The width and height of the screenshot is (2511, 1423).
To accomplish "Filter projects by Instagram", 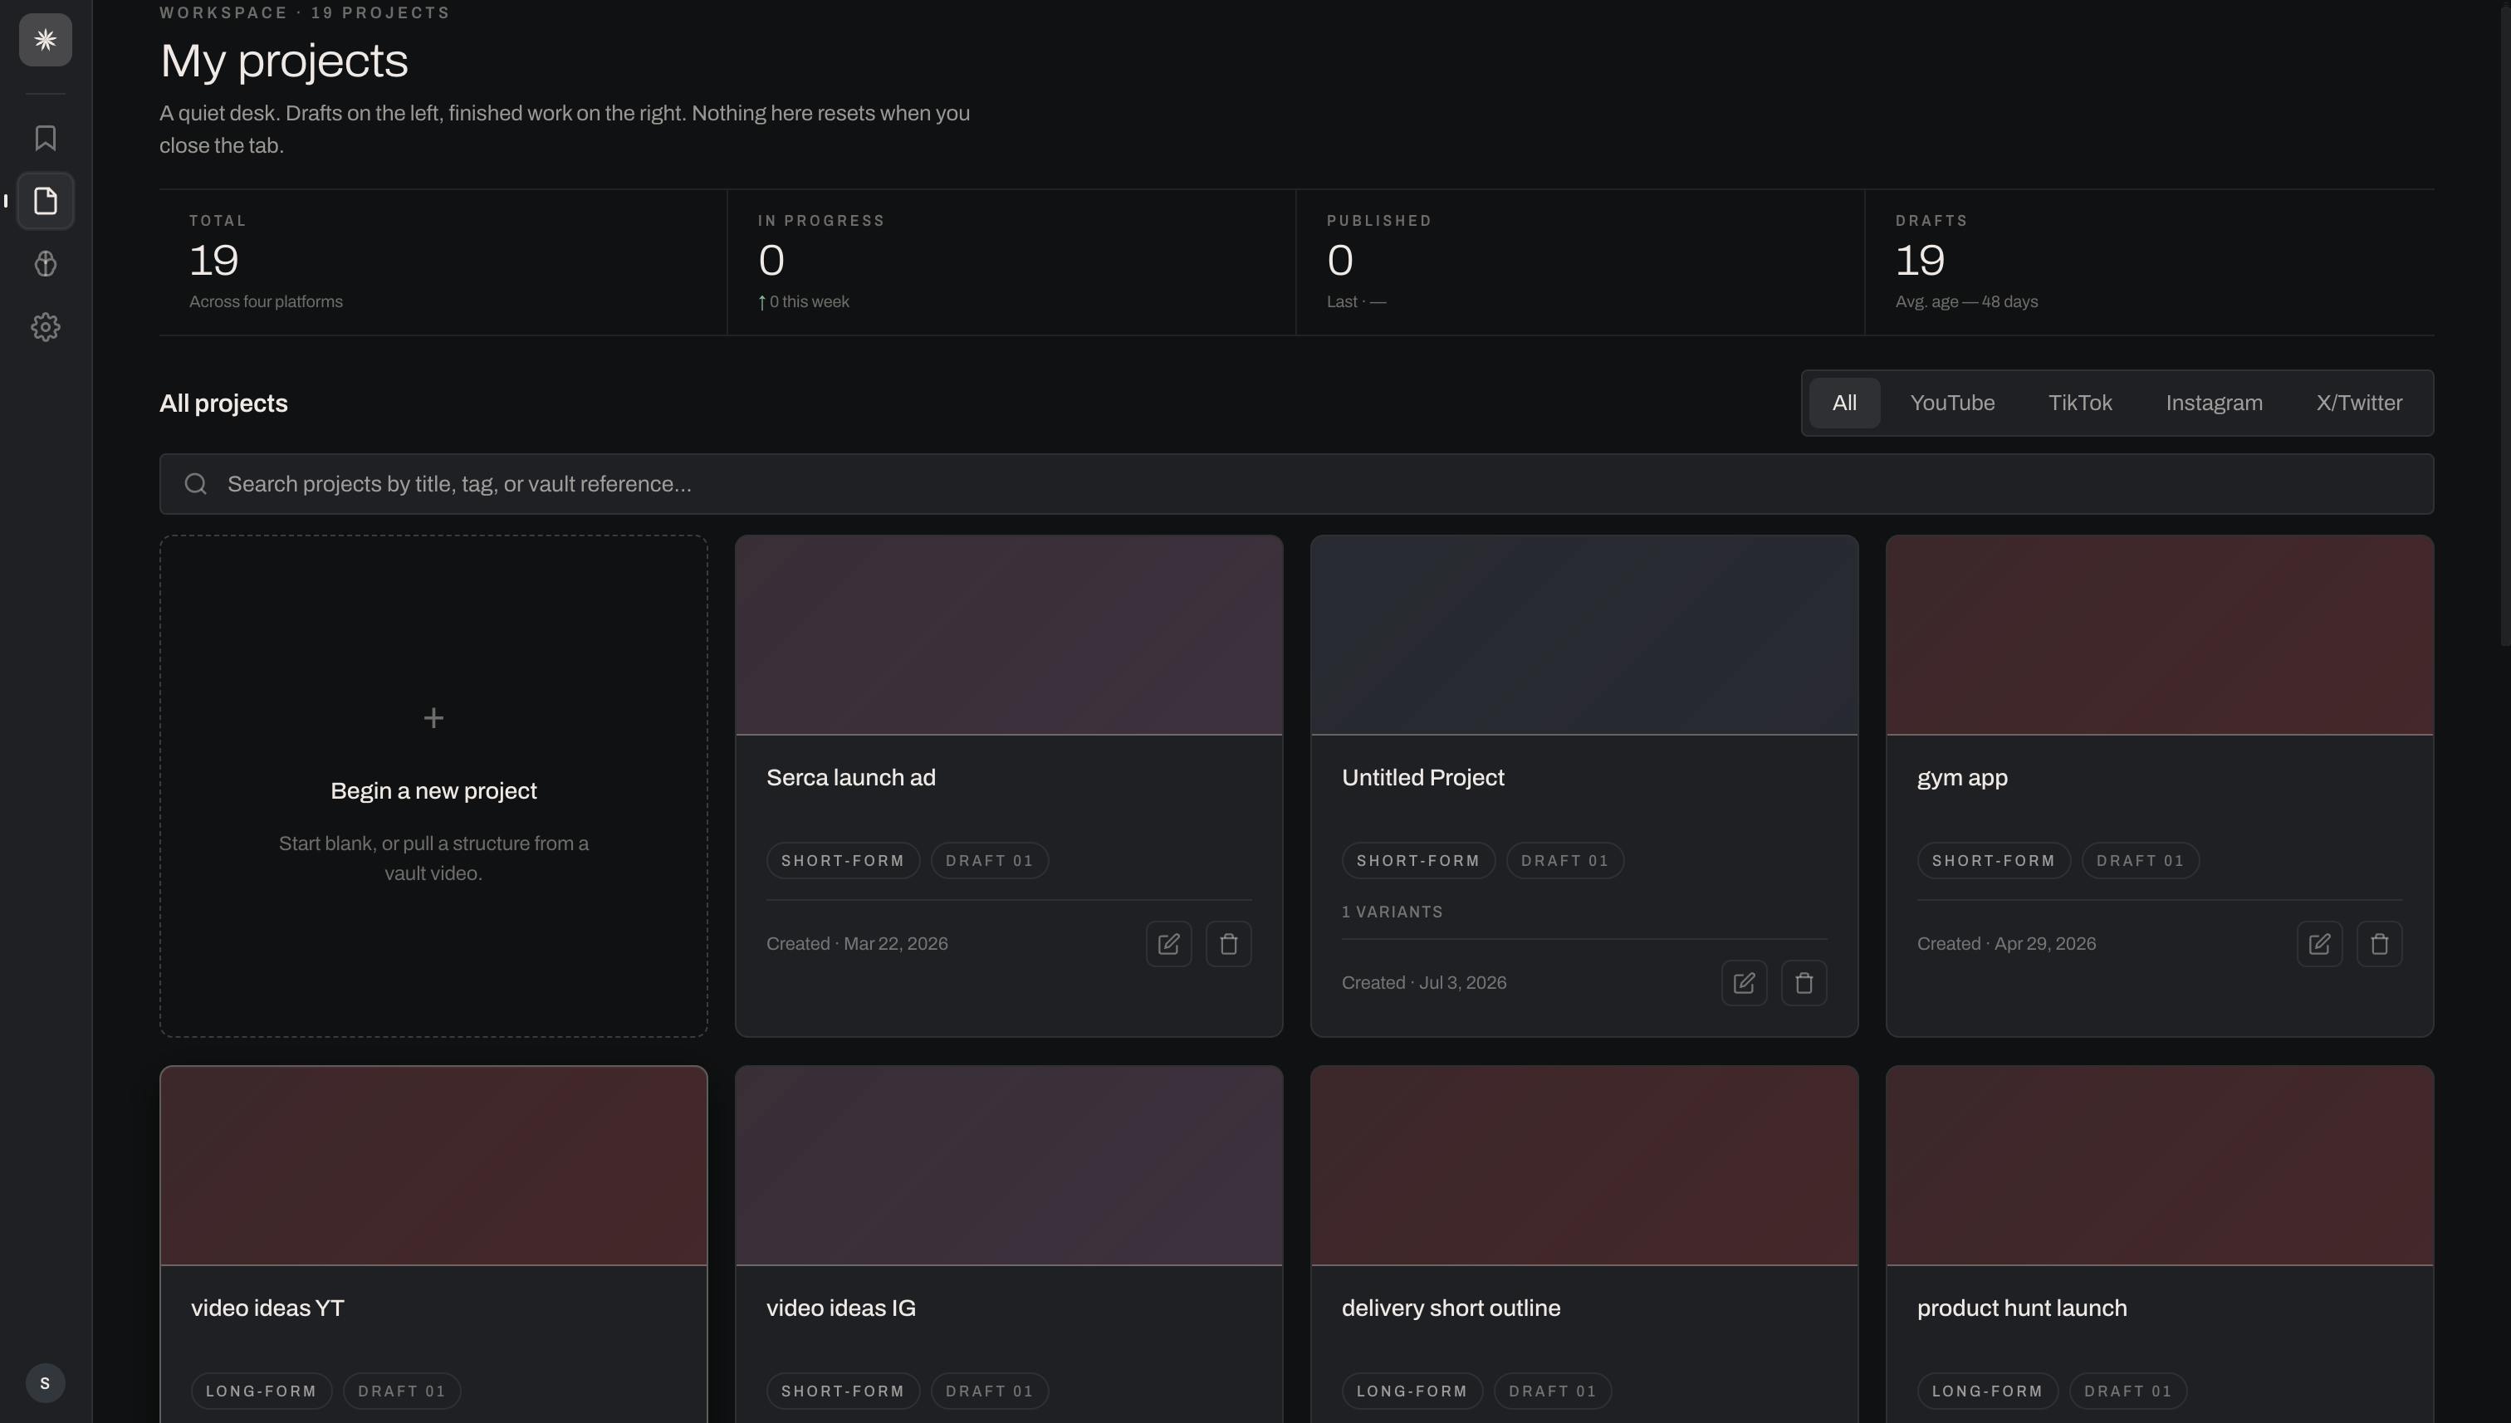I will click(x=2214, y=403).
